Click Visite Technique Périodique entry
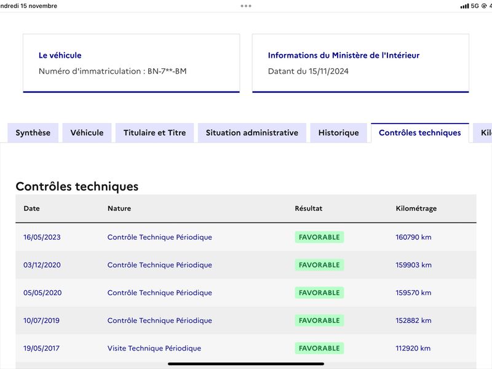This screenshot has width=492, height=369. [154, 348]
